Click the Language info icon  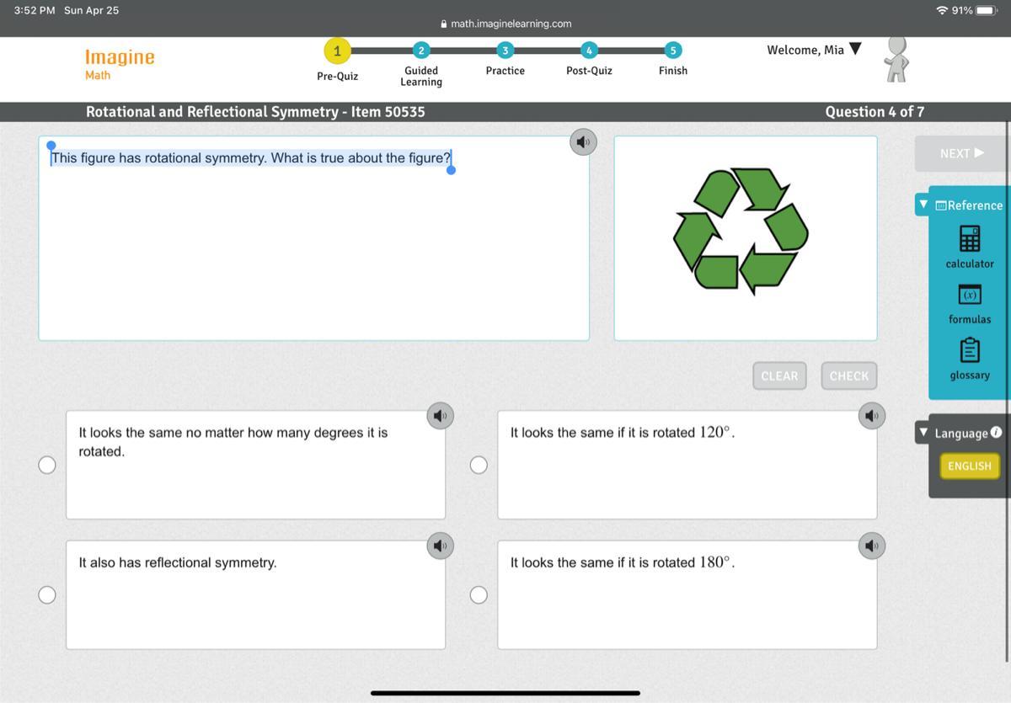tap(997, 432)
